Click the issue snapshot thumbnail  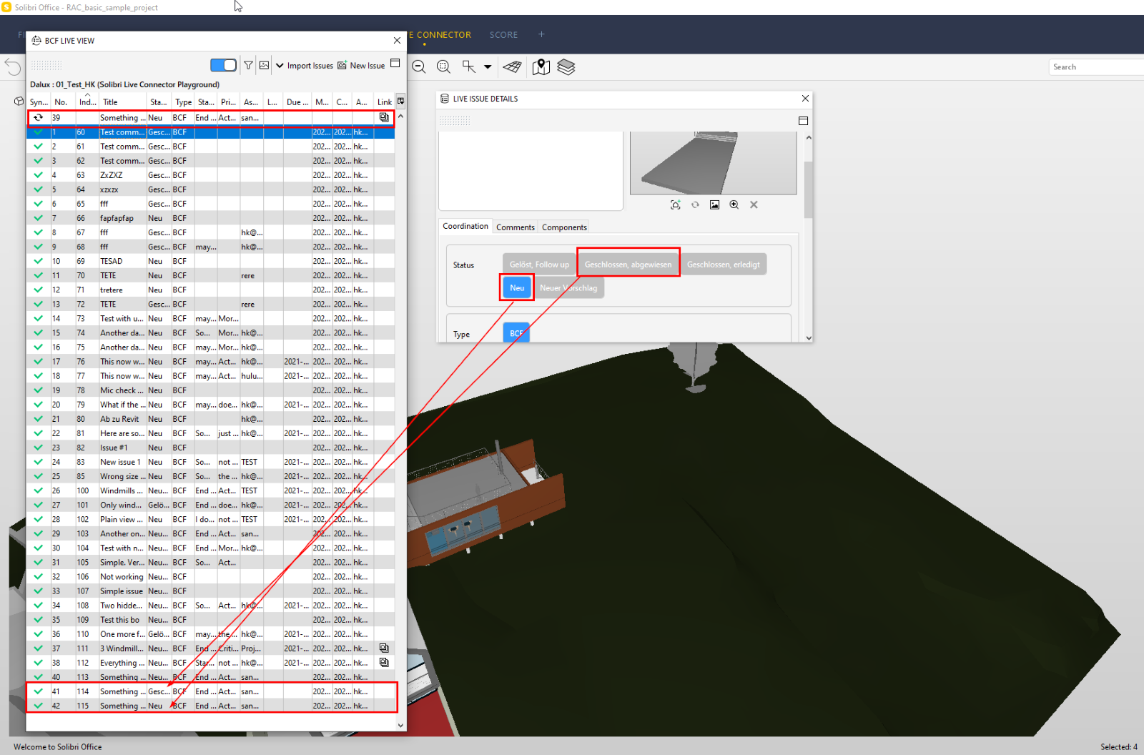713,163
